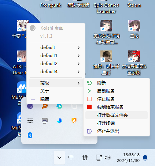Select 隐藏 to hide Koishi
155x166 pixels.
click(56, 99)
